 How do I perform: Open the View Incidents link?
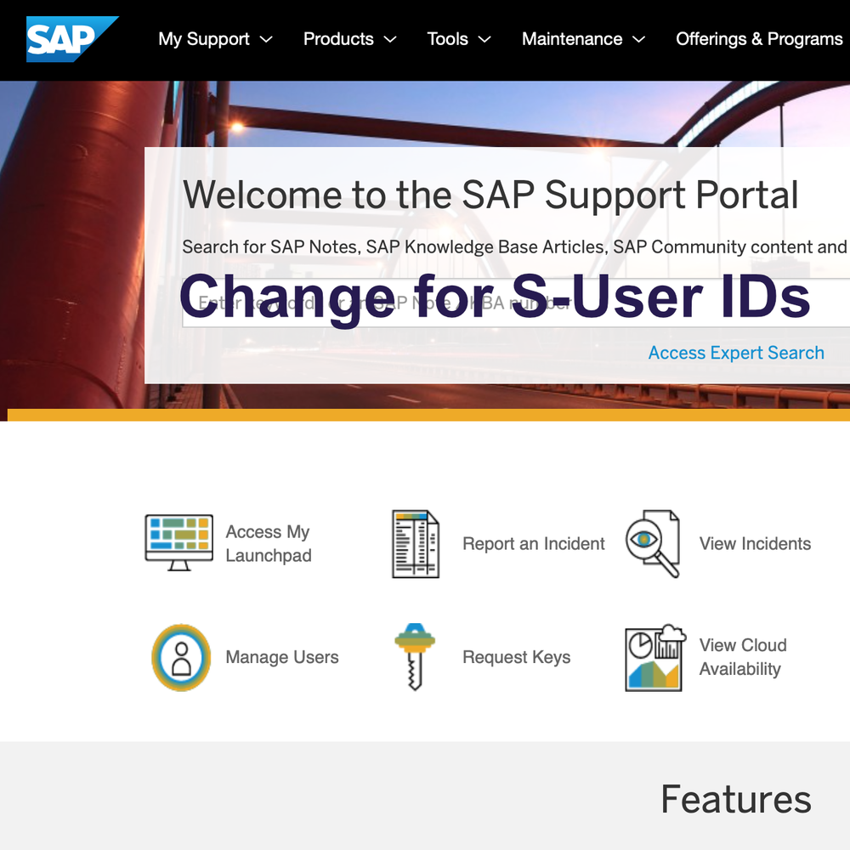[755, 544]
